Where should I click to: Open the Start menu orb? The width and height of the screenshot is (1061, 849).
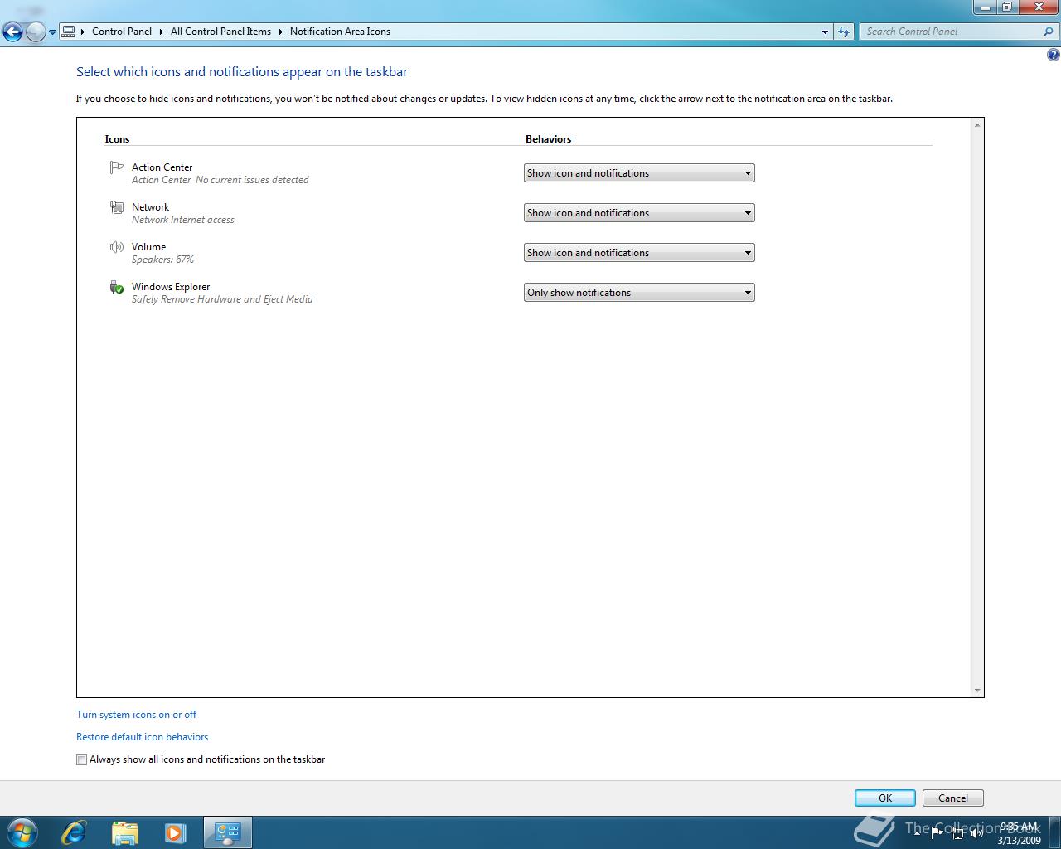click(22, 832)
